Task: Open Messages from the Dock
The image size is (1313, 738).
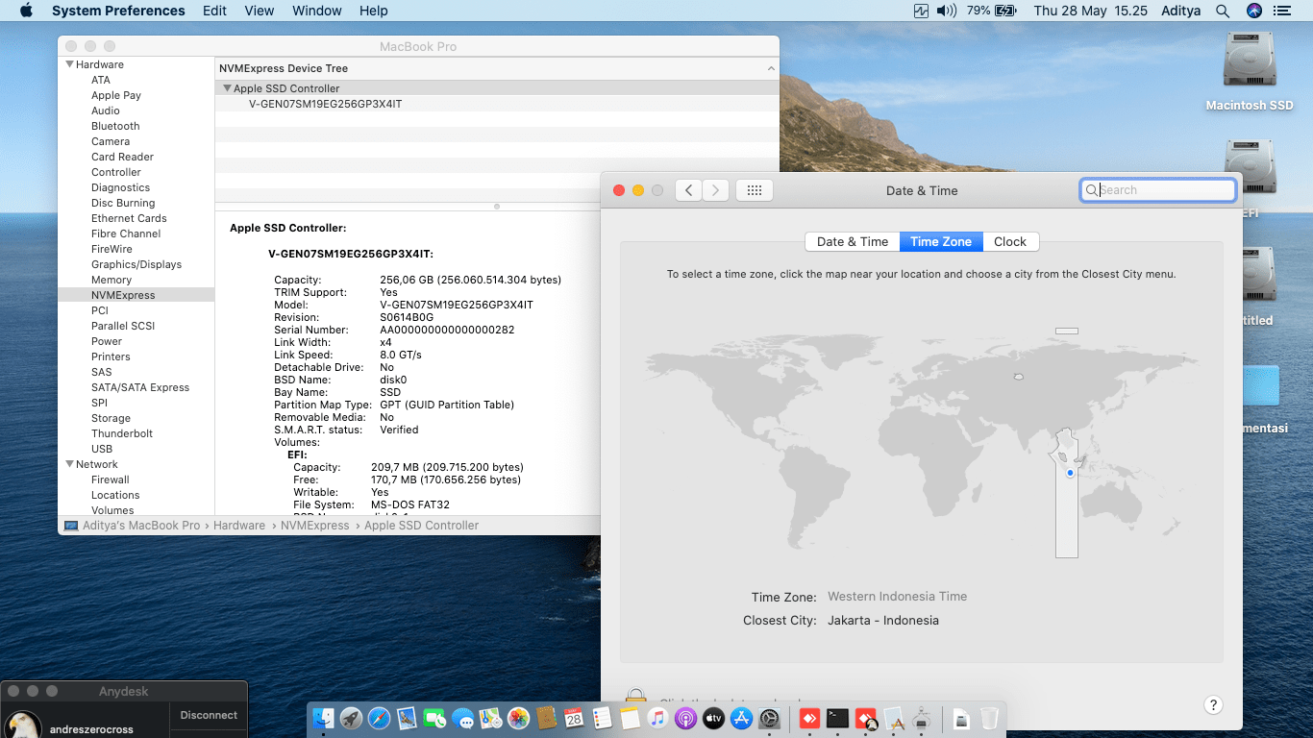Action: (463, 718)
